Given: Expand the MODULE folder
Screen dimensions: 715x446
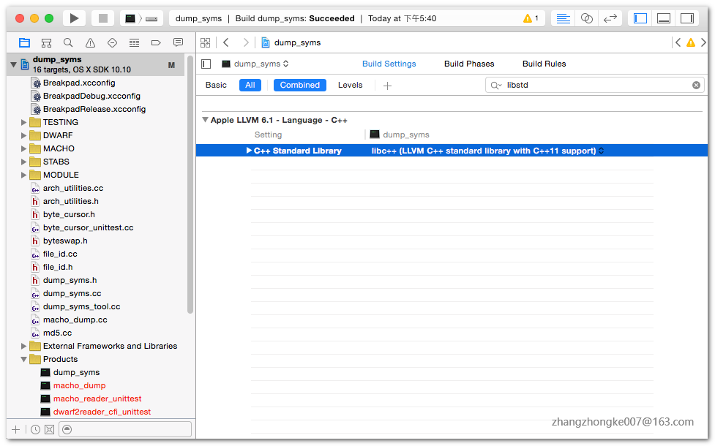Looking at the screenshot, I should tap(23, 175).
